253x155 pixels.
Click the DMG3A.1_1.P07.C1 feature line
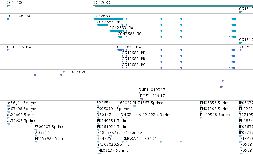[x=152, y=142]
